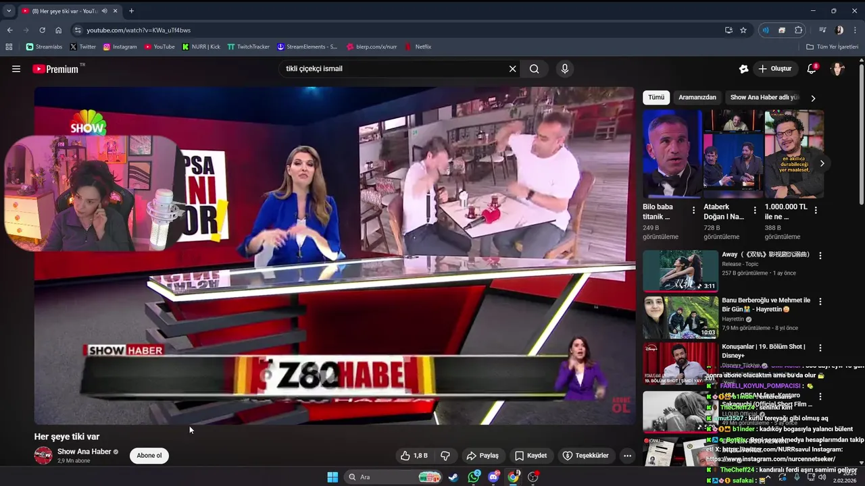Open the Twitter bookmark

[82, 47]
